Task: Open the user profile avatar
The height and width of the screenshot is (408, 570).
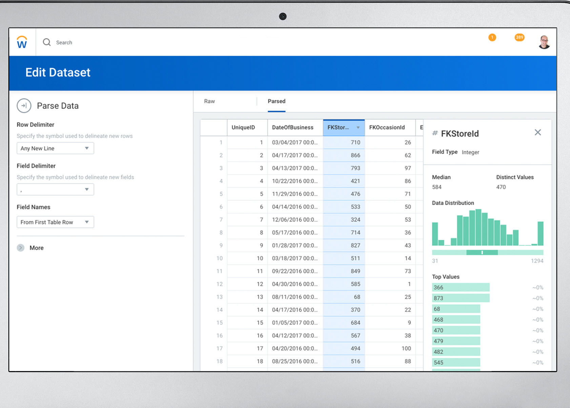Action: (544, 42)
